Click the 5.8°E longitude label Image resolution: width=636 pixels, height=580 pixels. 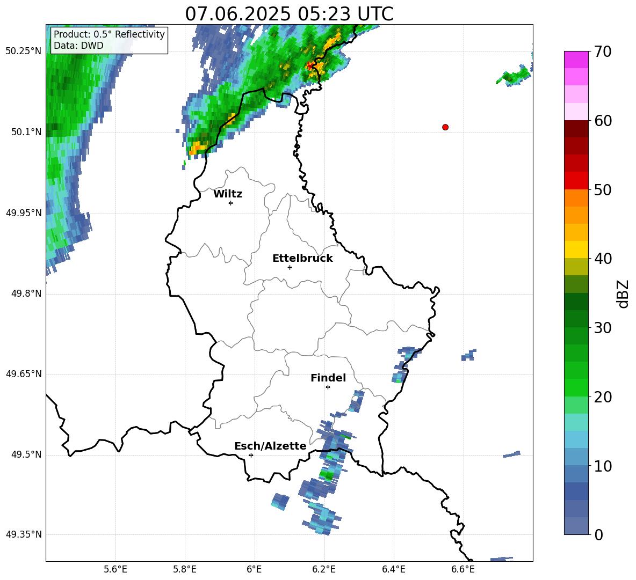185,569
